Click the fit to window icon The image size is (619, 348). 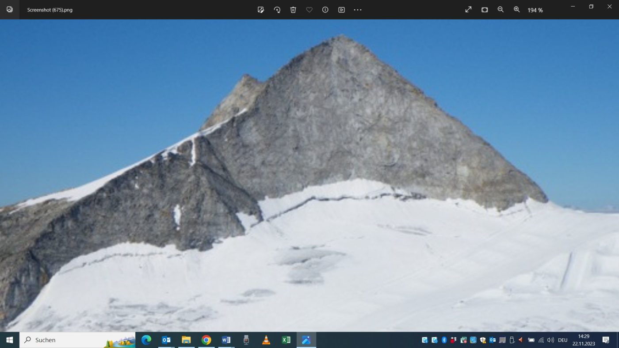485,10
